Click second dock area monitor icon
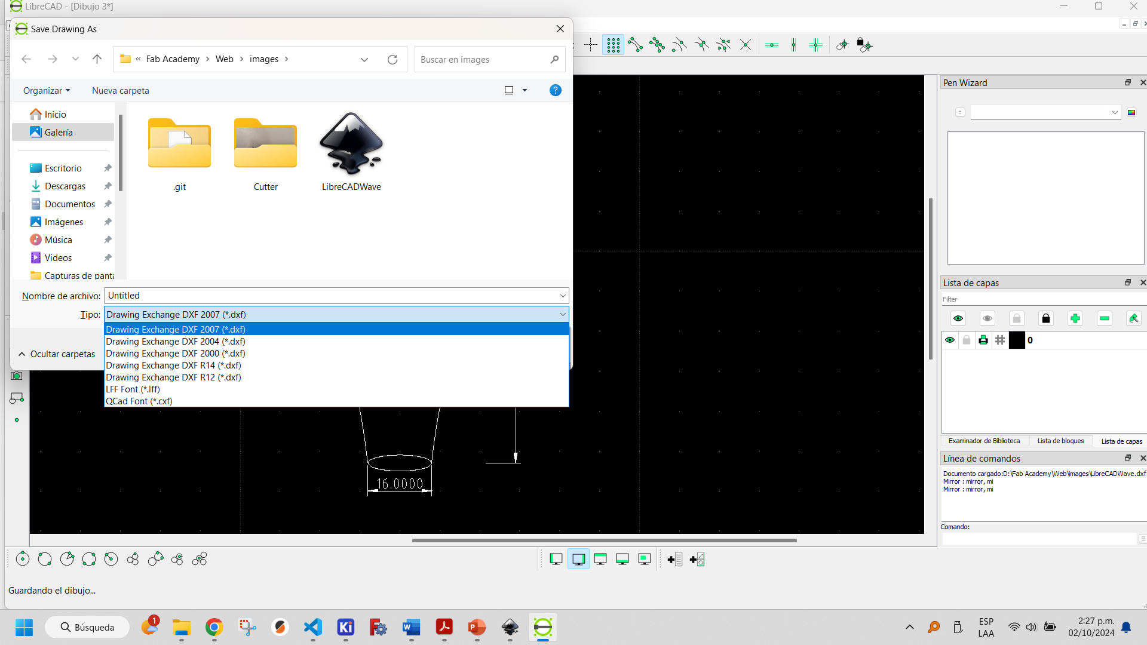 (578, 559)
